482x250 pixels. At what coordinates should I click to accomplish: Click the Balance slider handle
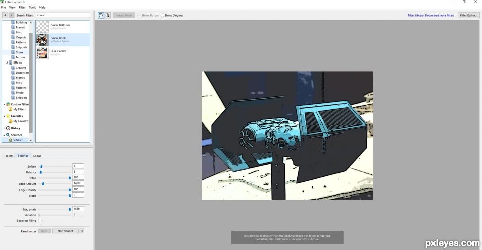click(x=41, y=172)
